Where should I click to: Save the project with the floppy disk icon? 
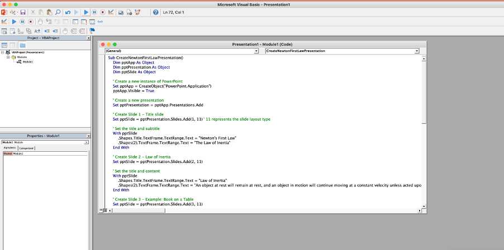tap(23, 12)
